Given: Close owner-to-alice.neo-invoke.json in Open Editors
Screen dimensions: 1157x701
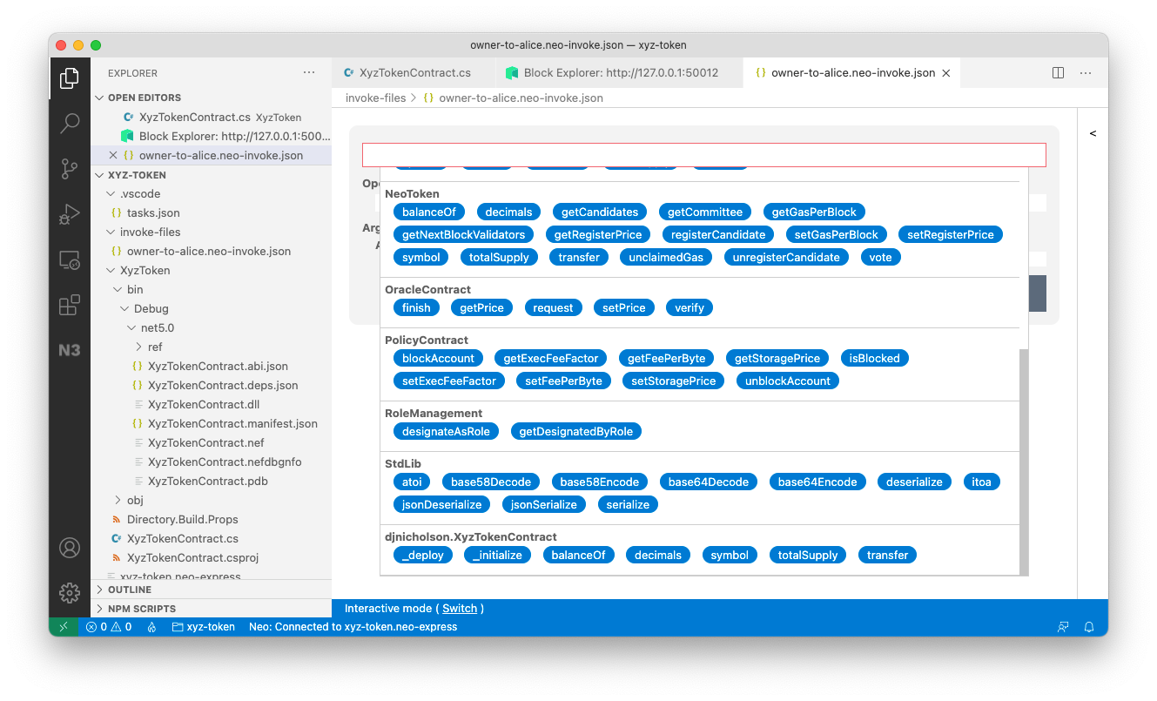Looking at the screenshot, I should [113, 155].
